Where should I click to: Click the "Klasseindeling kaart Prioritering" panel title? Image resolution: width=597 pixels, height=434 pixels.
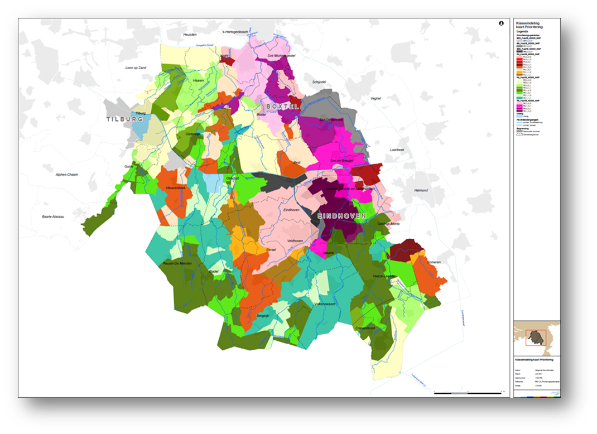[x=528, y=25]
